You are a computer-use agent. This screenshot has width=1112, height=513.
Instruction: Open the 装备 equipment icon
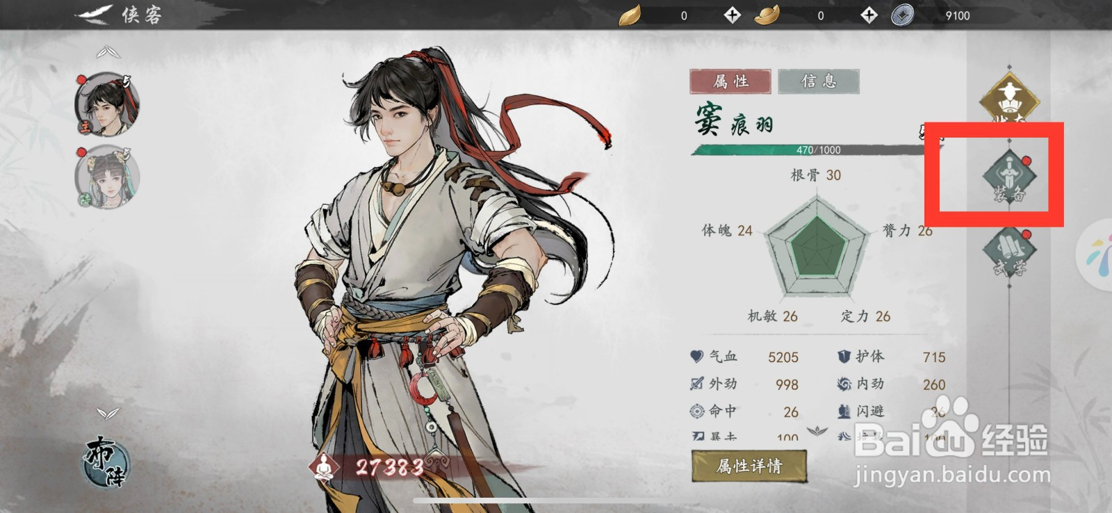coord(1009,177)
